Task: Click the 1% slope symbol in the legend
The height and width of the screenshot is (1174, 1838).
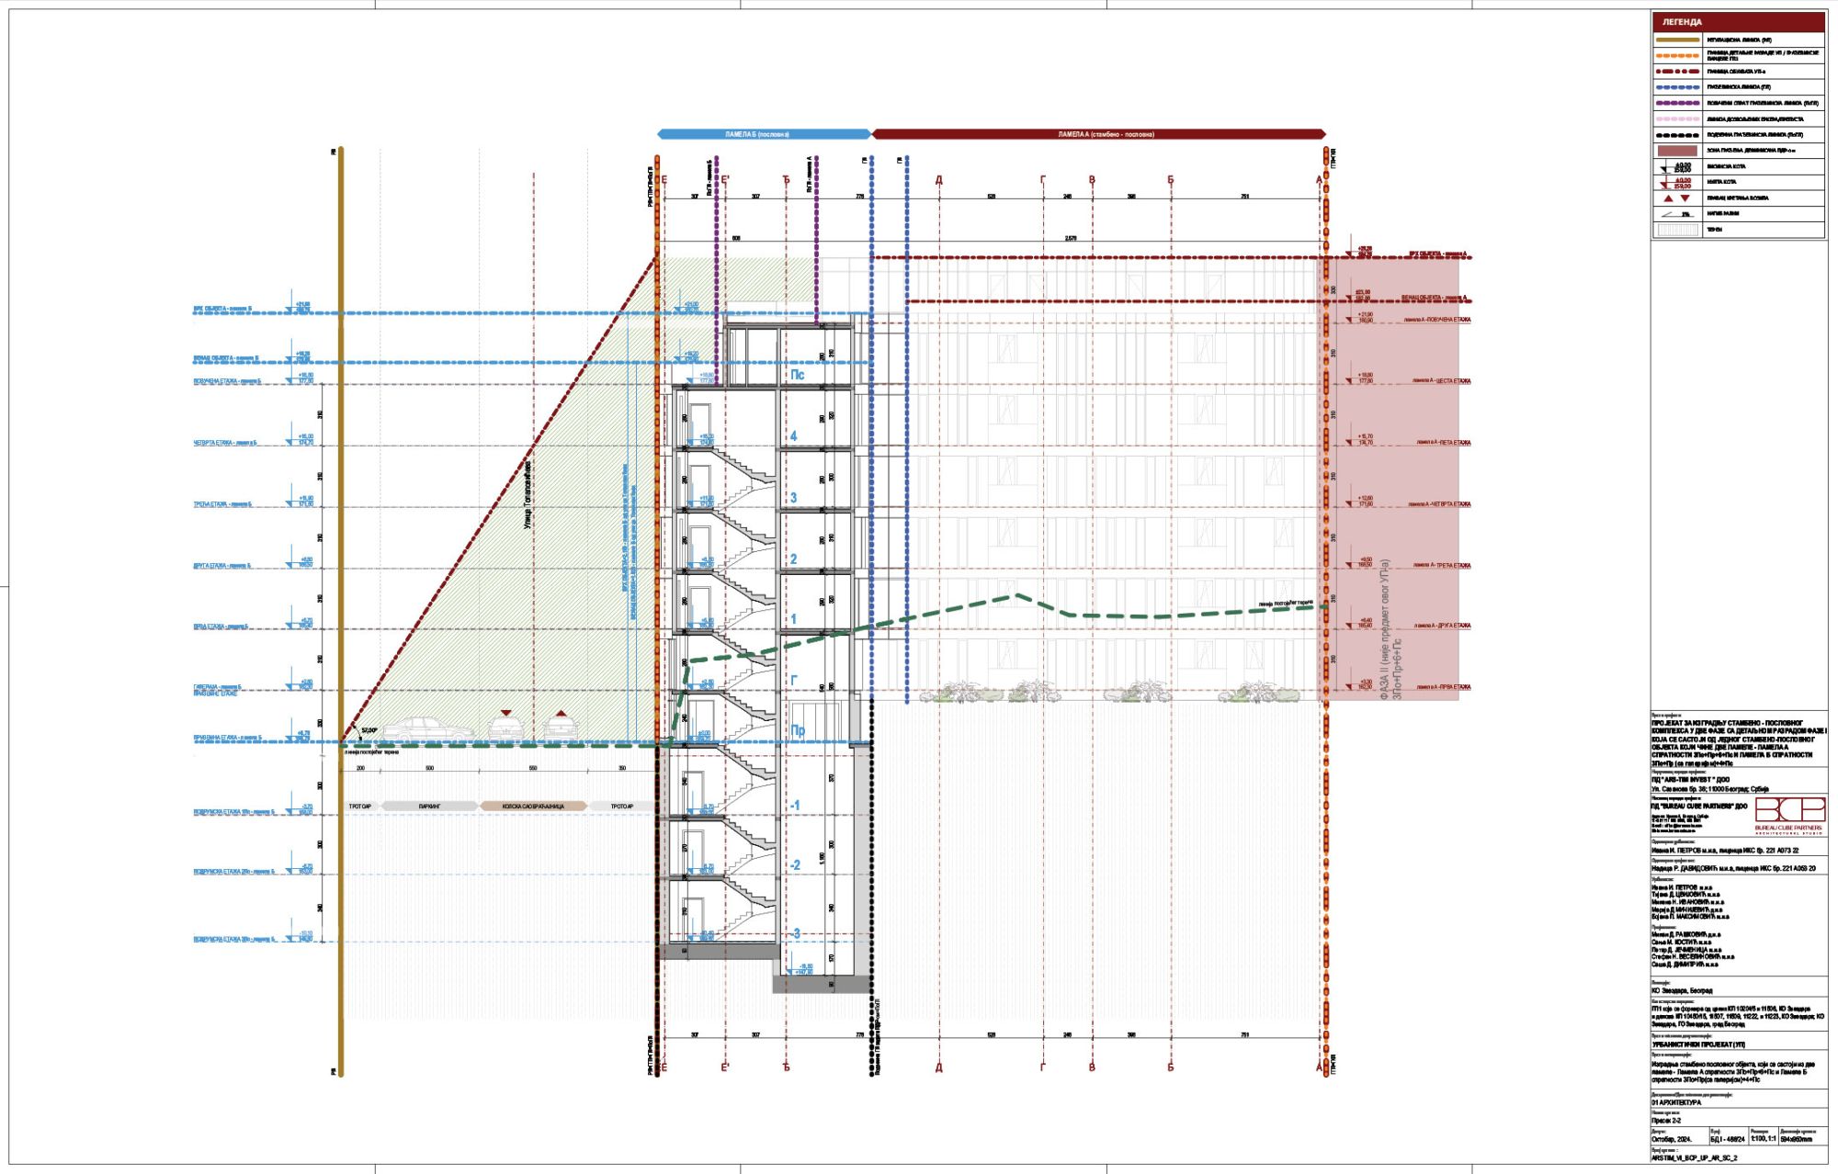Action: [x=1677, y=214]
